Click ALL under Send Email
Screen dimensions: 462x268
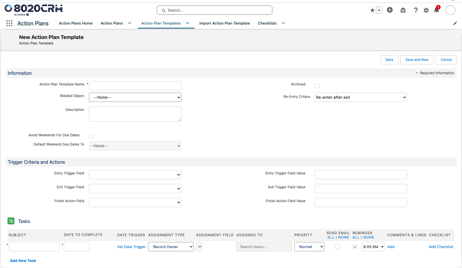[x=331, y=237]
